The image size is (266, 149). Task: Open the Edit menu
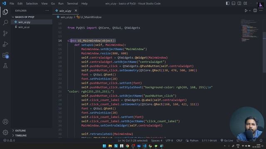pos(20,3)
